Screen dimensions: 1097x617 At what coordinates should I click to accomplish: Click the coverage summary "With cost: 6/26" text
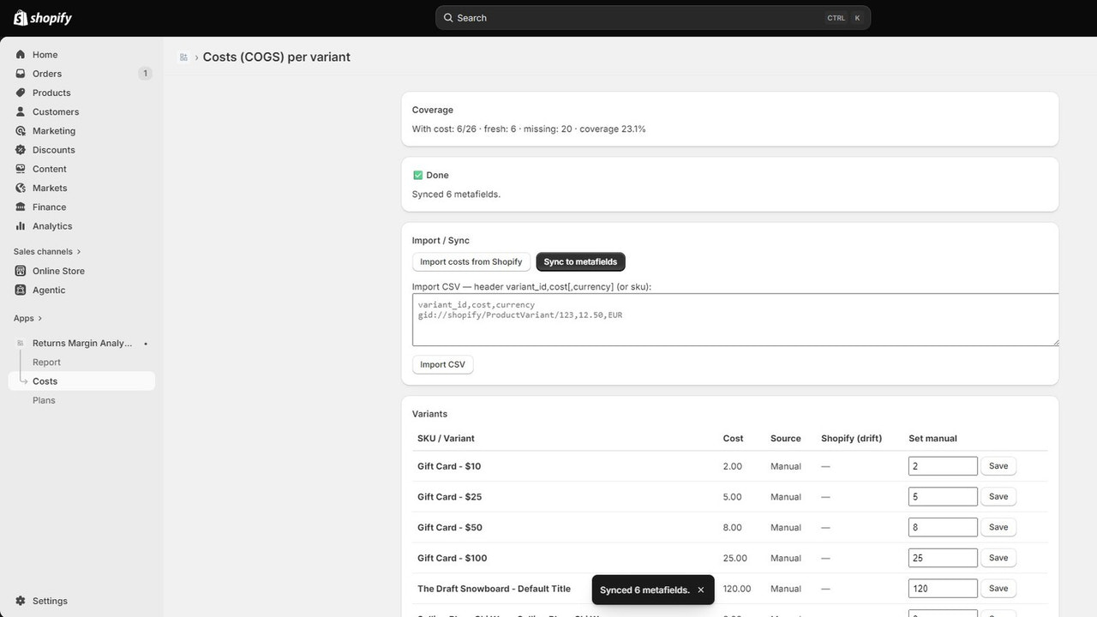tap(443, 129)
